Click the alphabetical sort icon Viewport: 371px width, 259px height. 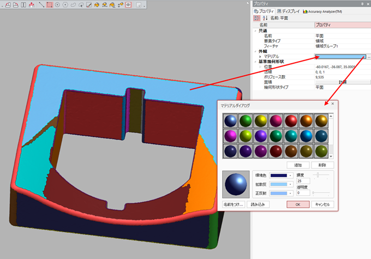click(x=265, y=17)
